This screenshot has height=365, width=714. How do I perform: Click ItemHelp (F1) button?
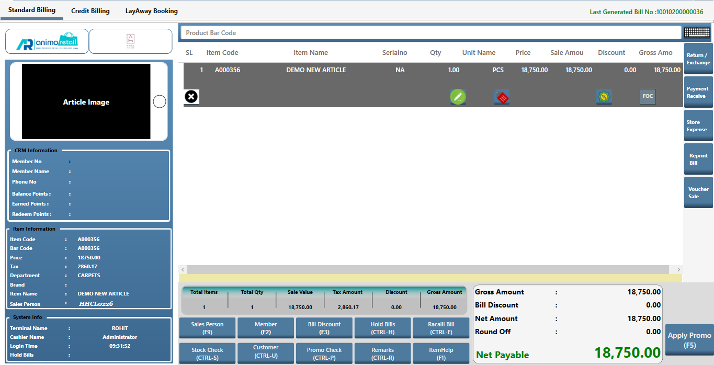(x=441, y=353)
